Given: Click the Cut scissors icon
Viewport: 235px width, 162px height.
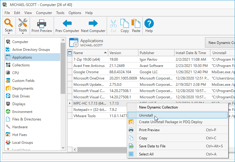Looking at the screenshot, I should [113, 24].
